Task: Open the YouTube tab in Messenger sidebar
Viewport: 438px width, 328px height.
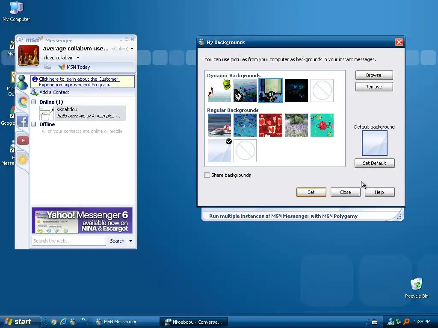Action: pyautogui.click(x=23, y=140)
